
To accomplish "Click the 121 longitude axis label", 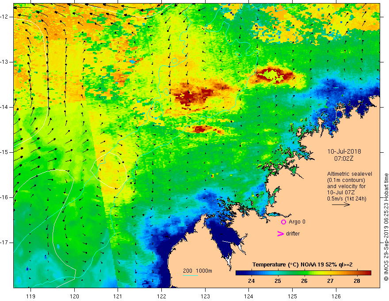I will 118,296.
